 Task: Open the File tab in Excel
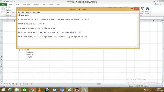point(3,4)
